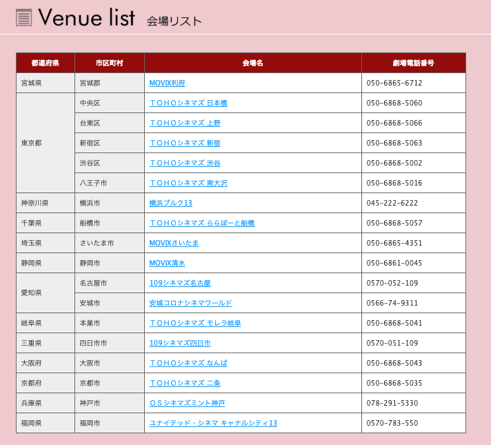The height and width of the screenshot is (445, 491).
Task: Click the 会場リスト subtitle text
Action: tap(174, 21)
